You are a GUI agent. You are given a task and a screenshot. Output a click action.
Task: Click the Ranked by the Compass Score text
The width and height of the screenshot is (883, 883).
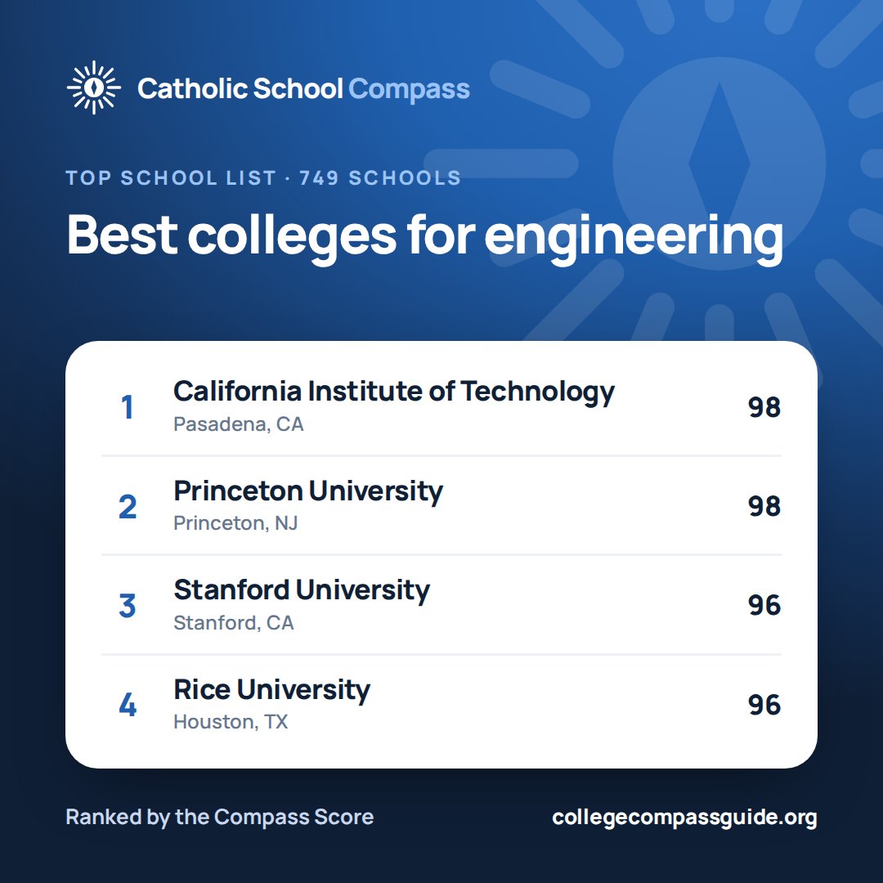pyautogui.click(x=220, y=817)
